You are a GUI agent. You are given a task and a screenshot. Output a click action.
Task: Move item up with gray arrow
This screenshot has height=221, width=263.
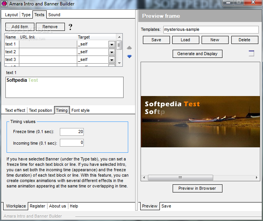129,48
